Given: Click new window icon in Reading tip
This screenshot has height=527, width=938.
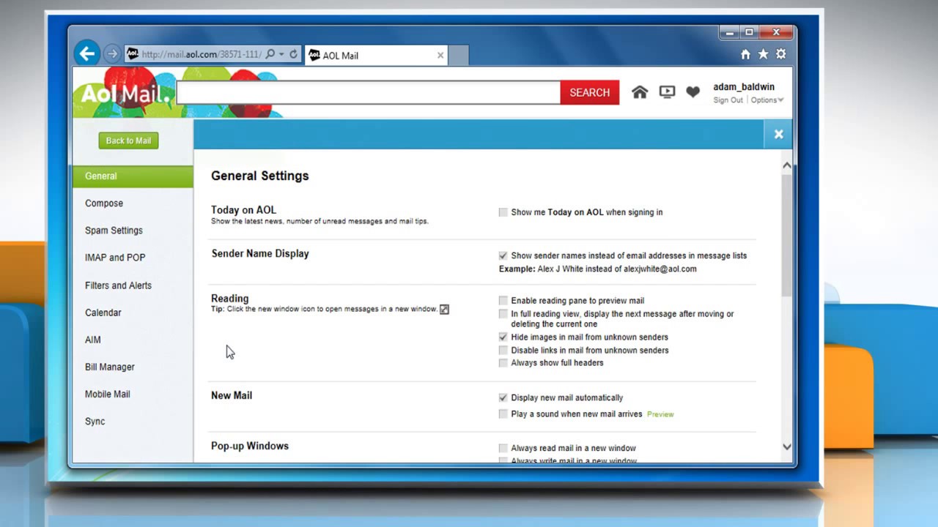Looking at the screenshot, I should [444, 310].
